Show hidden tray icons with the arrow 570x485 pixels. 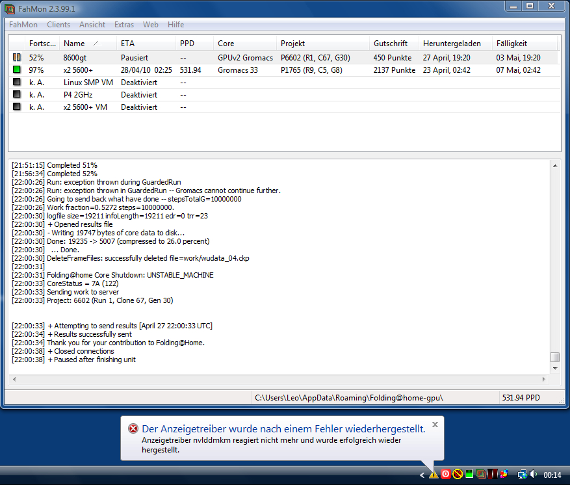click(422, 475)
